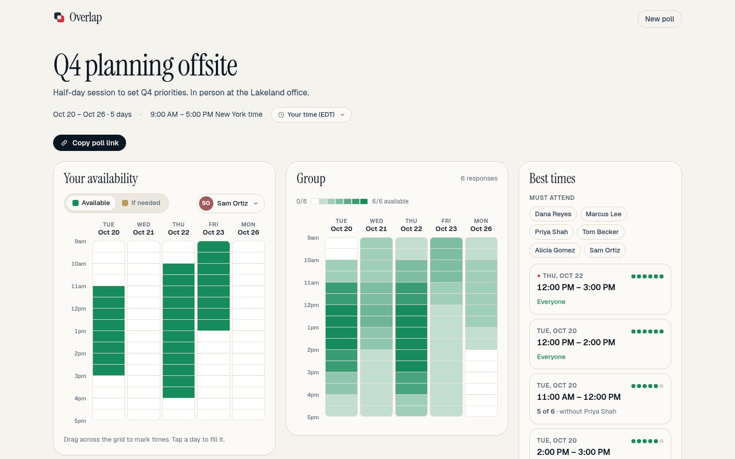Fill Mon Oct 26 in Your availability

(x=249, y=228)
